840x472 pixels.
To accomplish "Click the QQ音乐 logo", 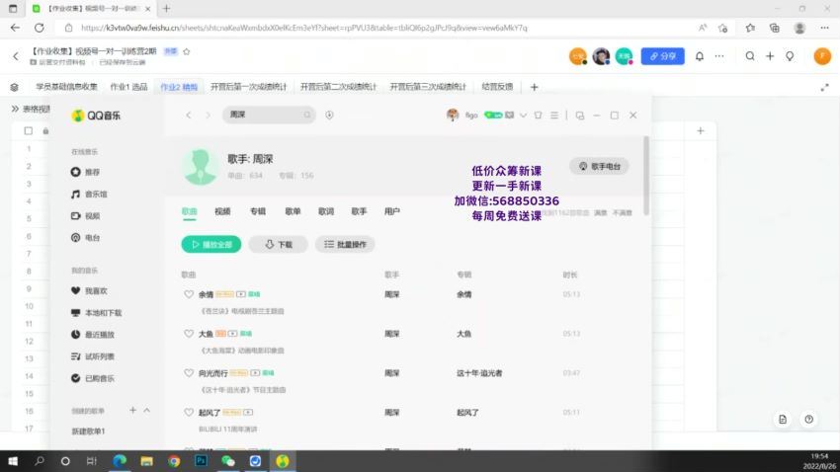I will coord(97,116).
